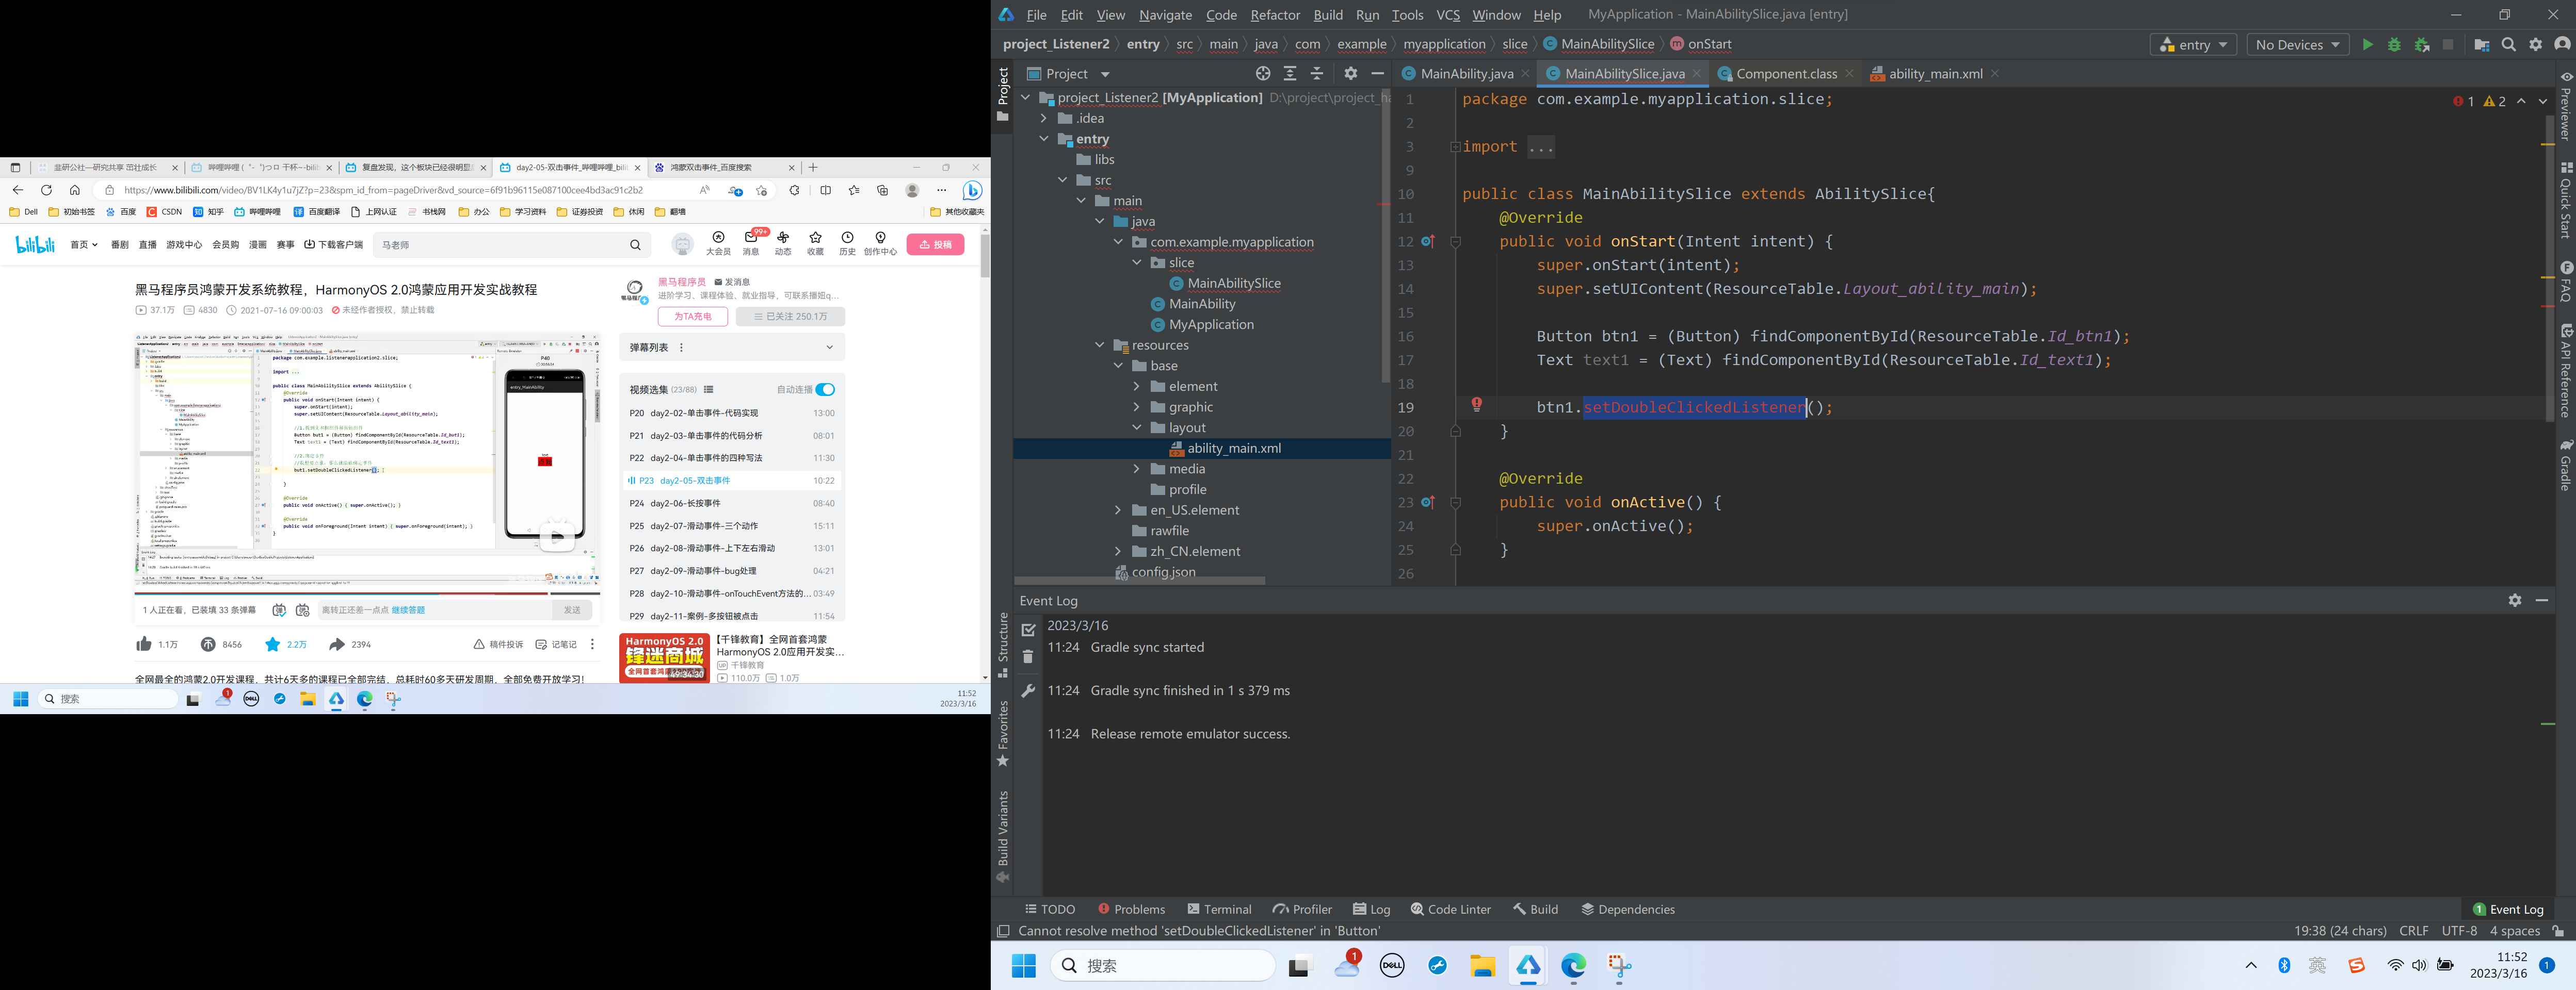Toggle Previewer eye panel on right sidebar

coord(2566,76)
